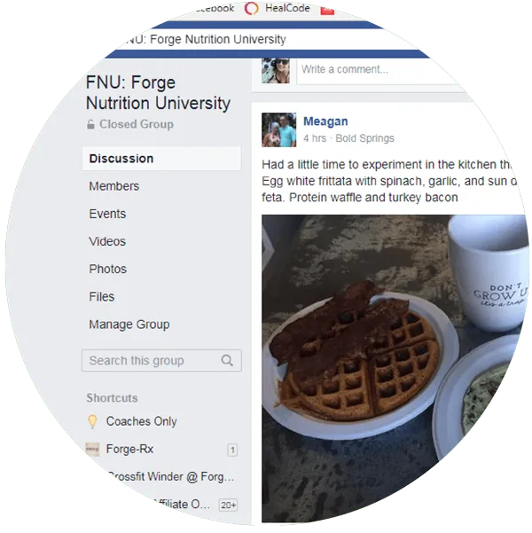Click the Forge-Rx shortcut thumbnail icon
This screenshot has width=532, height=533.
tap(92, 449)
